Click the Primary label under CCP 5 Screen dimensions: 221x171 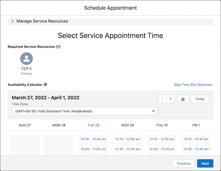click(x=27, y=73)
